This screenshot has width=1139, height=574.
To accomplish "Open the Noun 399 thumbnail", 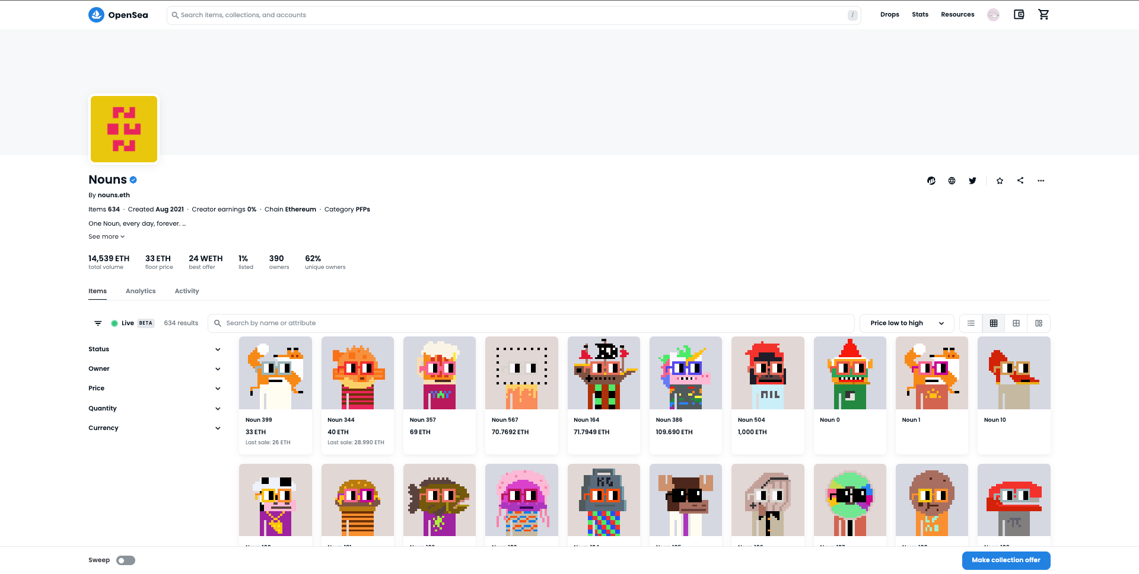I will (x=275, y=373).
